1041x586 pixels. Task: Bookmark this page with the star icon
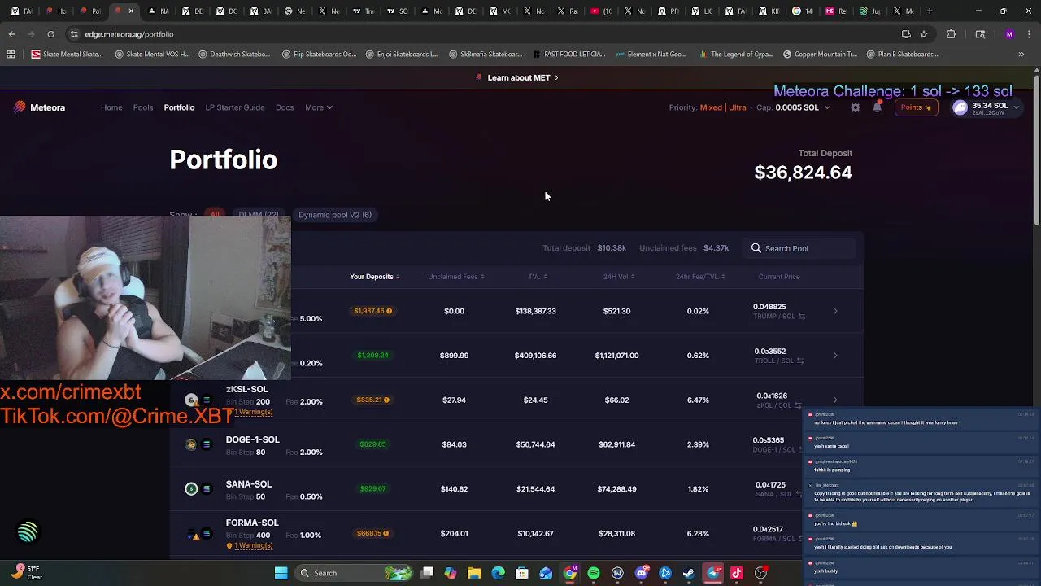tap(924, 34)
